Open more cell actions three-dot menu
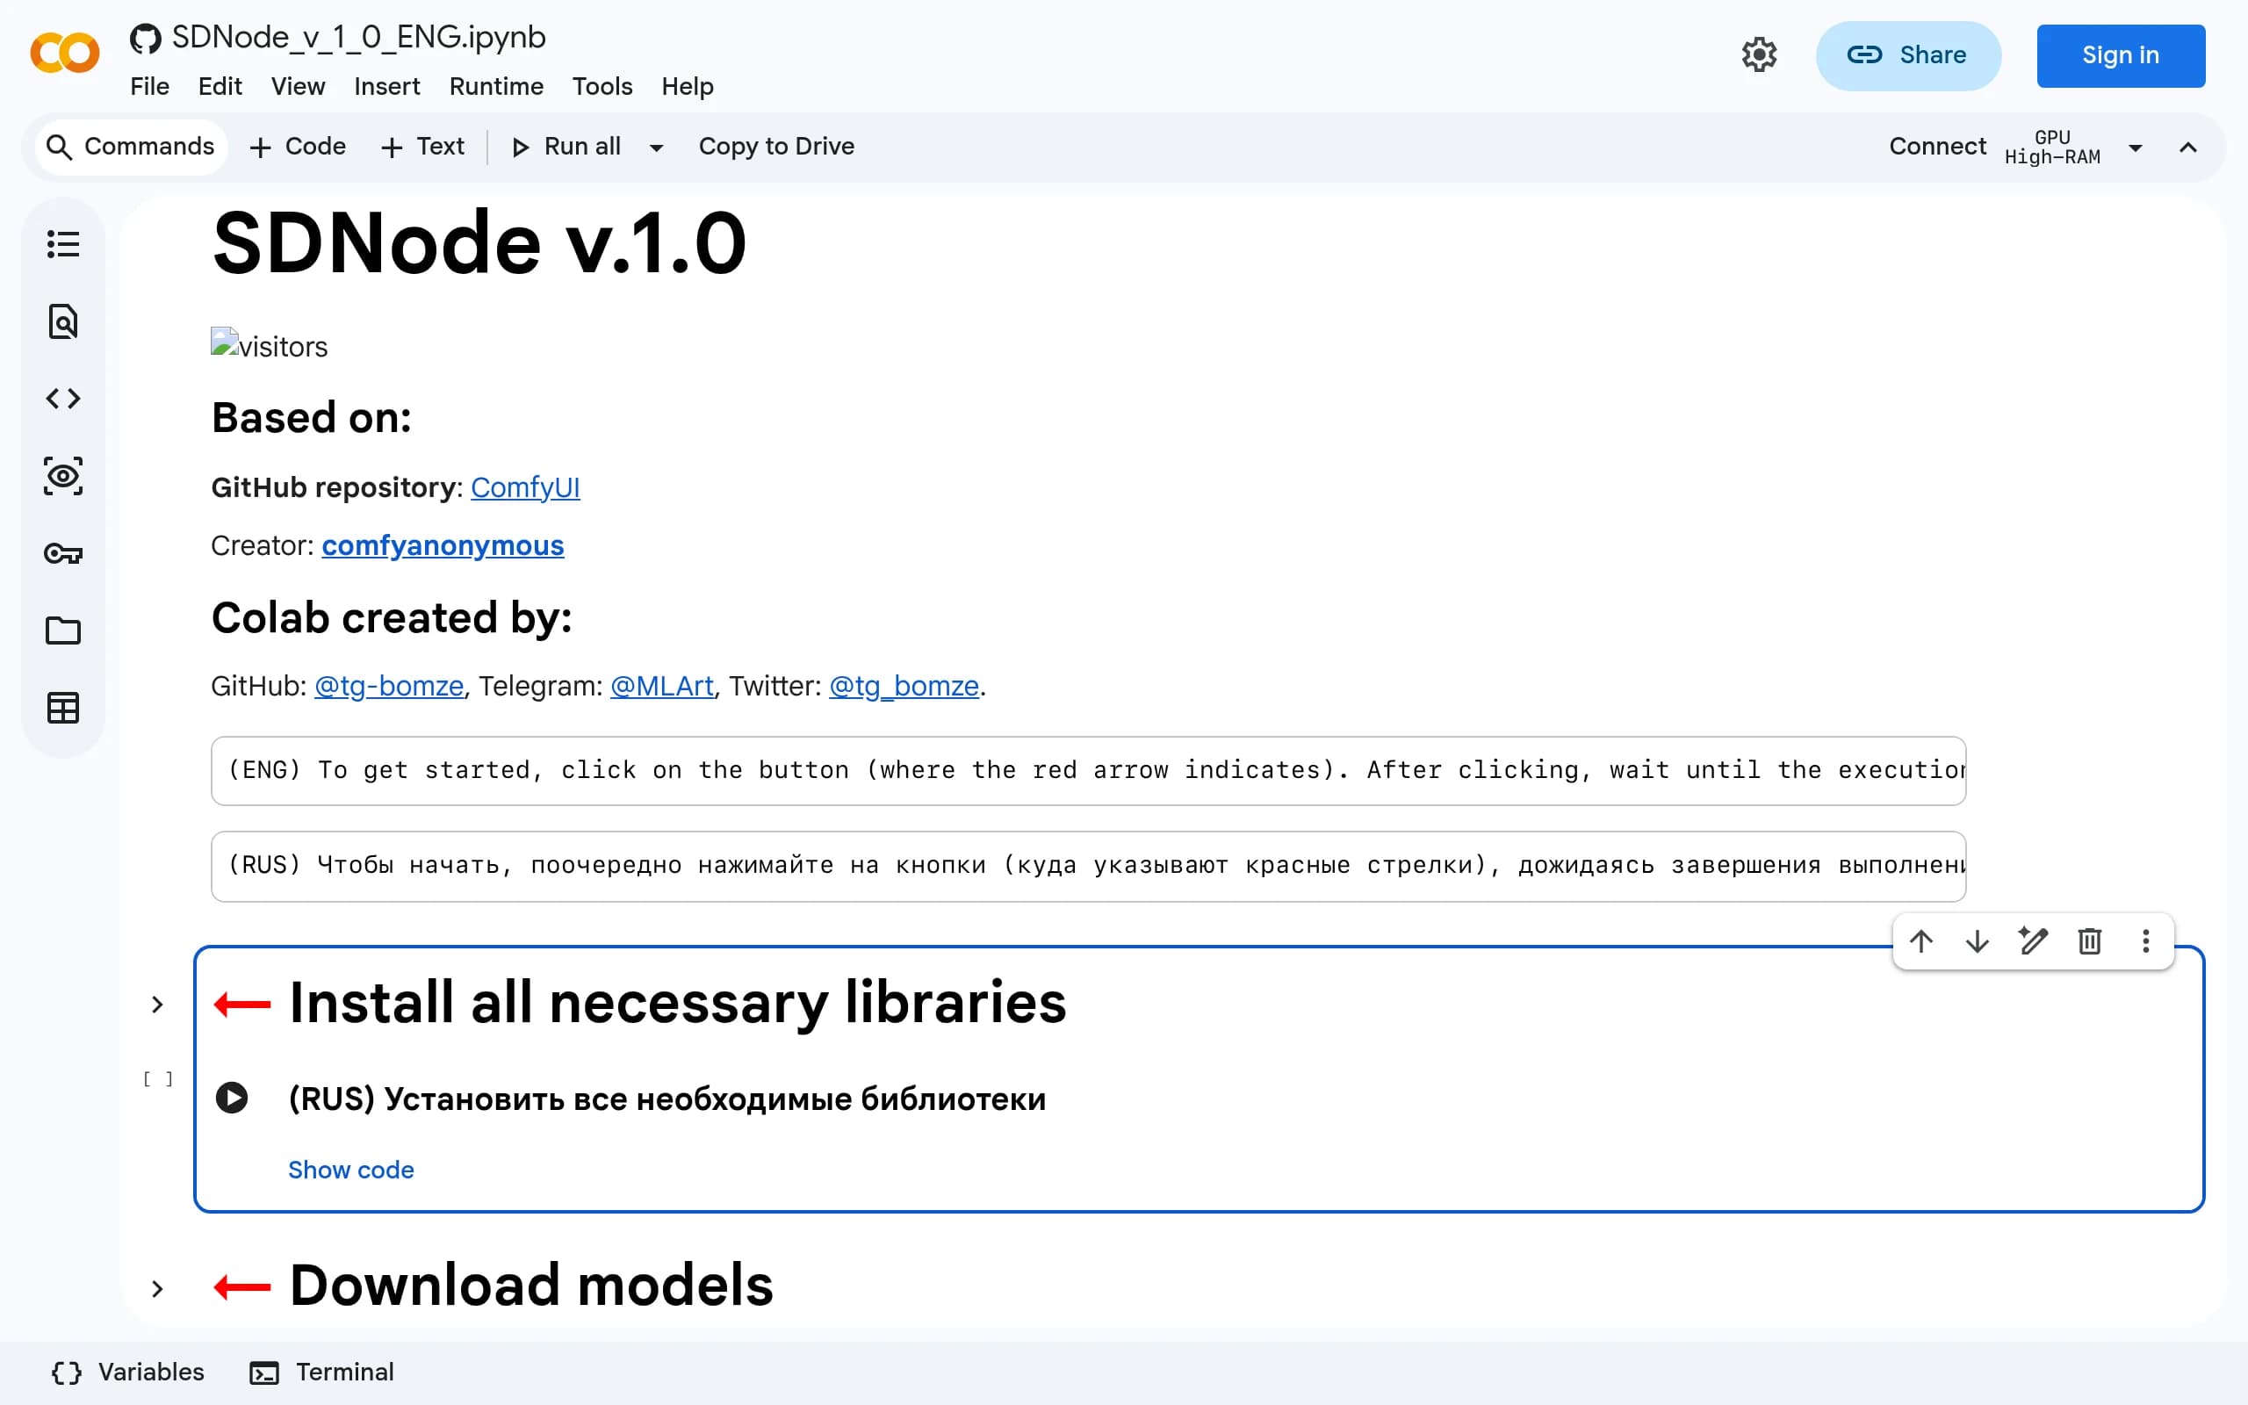The width and height of the screenshot is (2248, 1405). tap(2146, 941)
